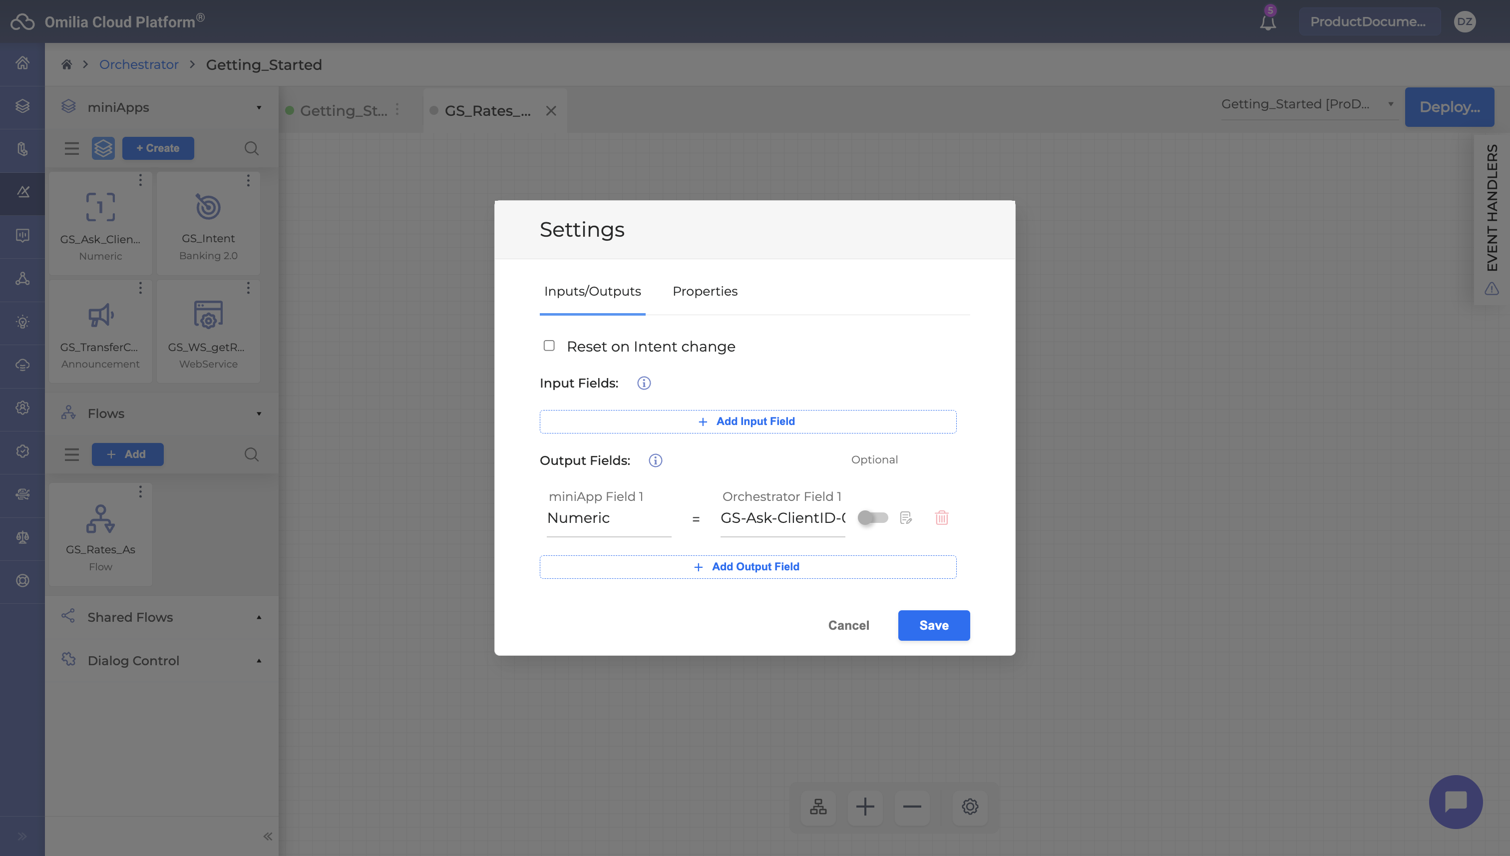Expand the Dialog Control section
This screenshot has height=856, width=1510.
(259, 661)
